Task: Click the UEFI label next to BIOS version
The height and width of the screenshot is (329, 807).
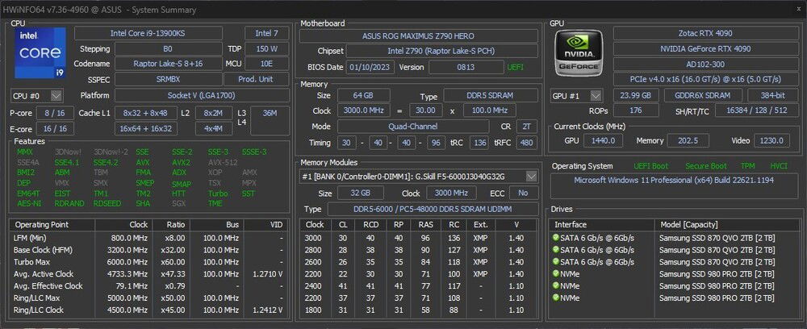Action: 514,67
